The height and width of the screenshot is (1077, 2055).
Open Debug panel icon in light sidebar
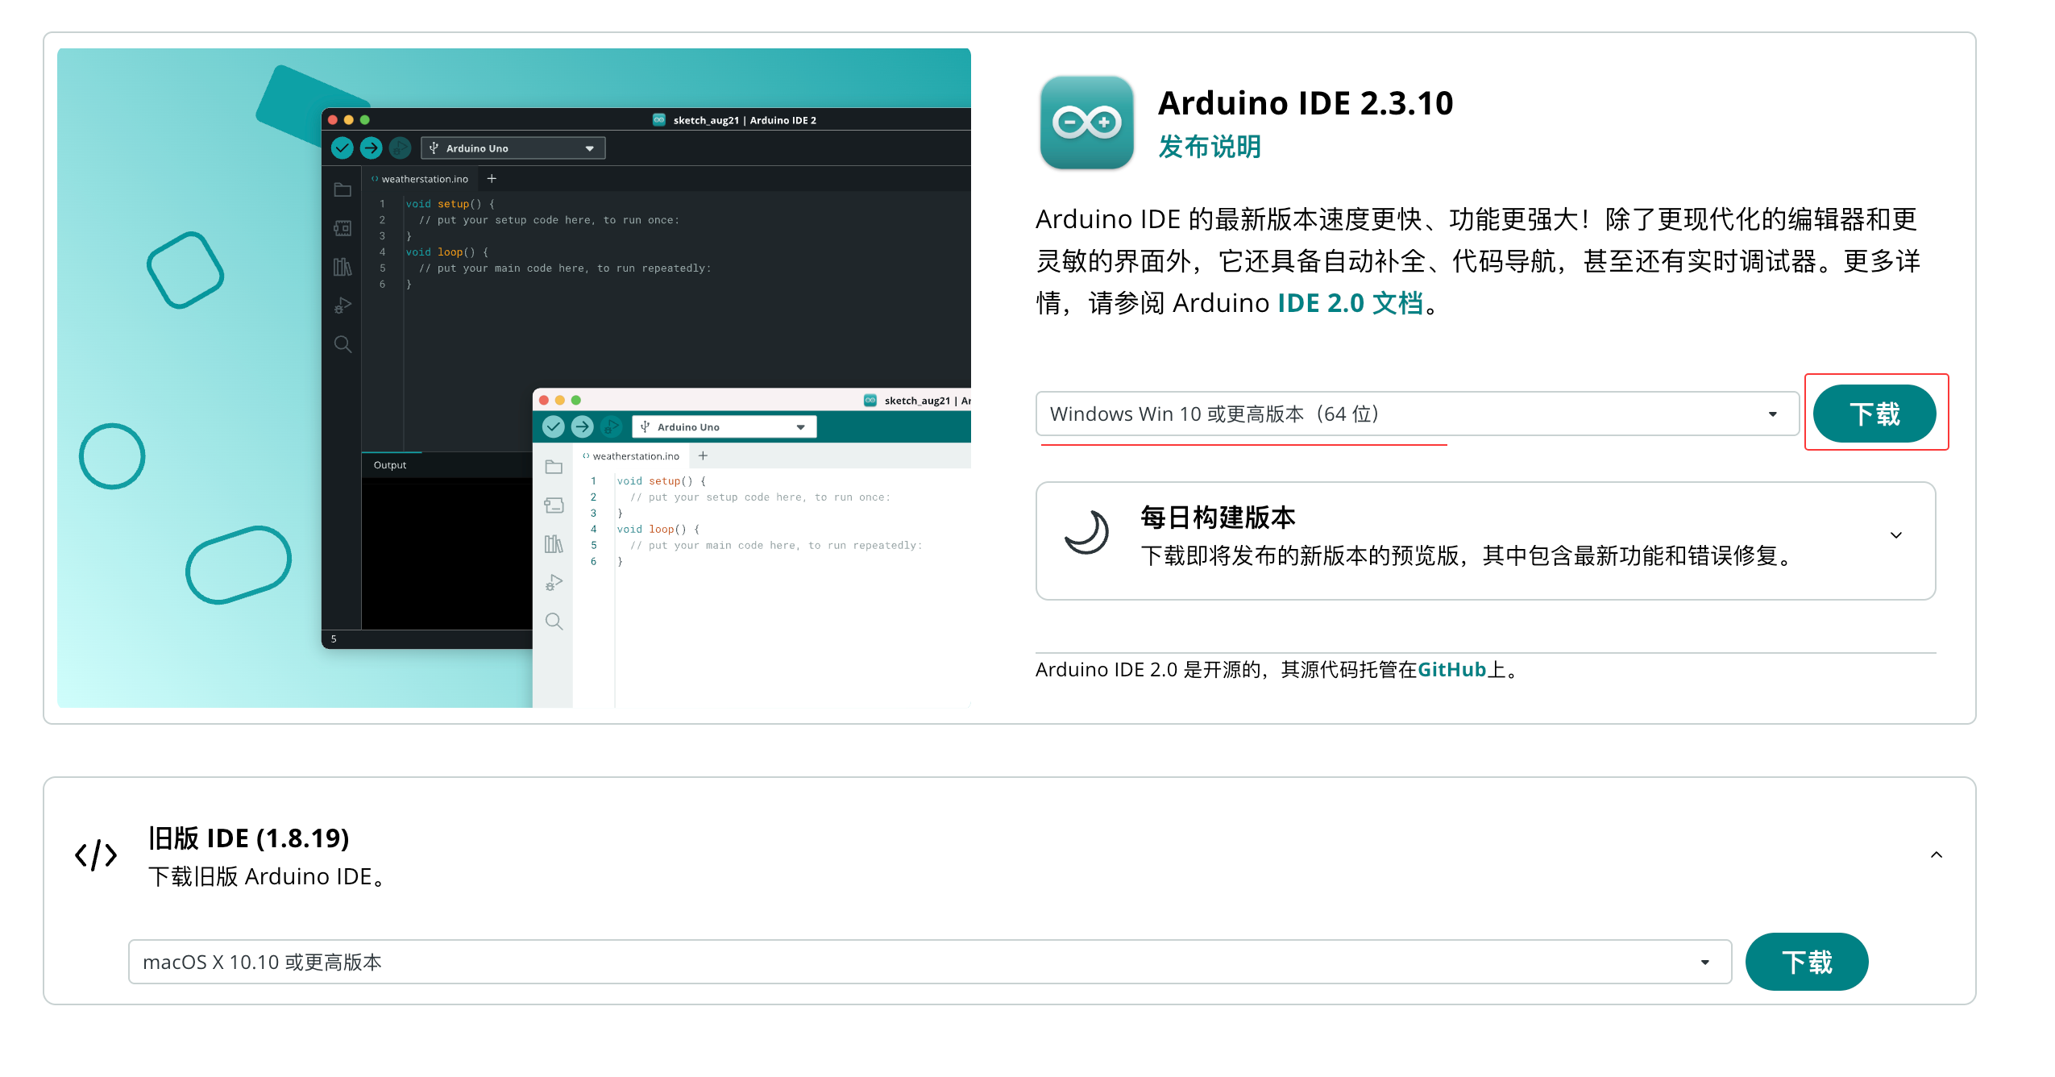[554, 583]
